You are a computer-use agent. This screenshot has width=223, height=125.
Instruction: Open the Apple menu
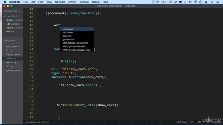(x=5, y=2)
